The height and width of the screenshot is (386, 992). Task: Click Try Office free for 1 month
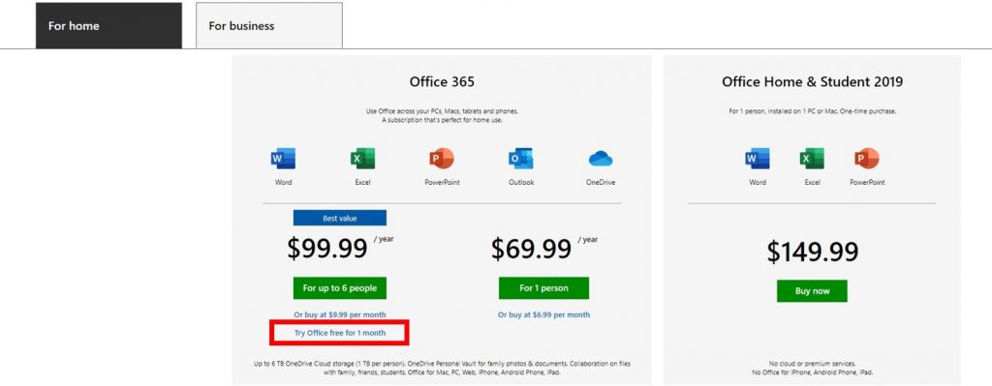[x=340, y=333]
